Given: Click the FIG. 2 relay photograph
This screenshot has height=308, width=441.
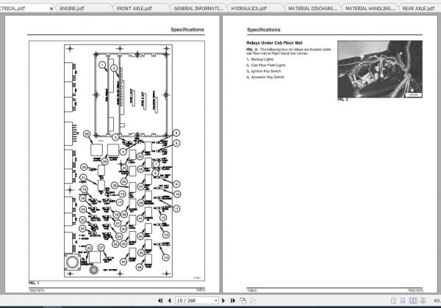Looking at the screenshot, I should [x=380, y=69].
